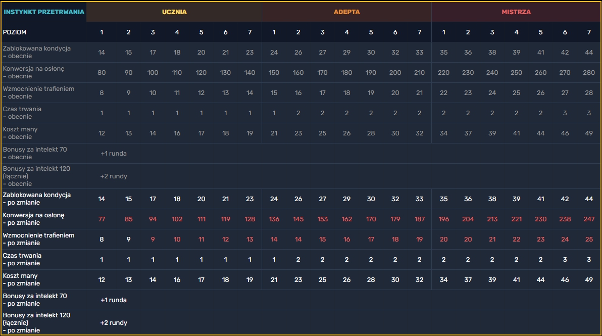The image size is (602, 336).
Task: Click value 210 in Konwersja obecnie row
Action: pos(419,73)
